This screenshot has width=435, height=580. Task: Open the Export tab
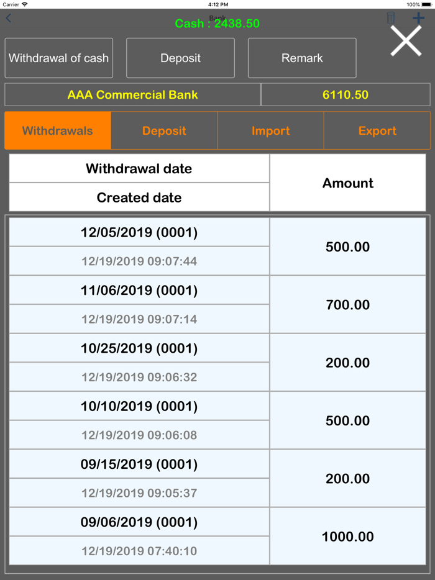coord(377,130)
